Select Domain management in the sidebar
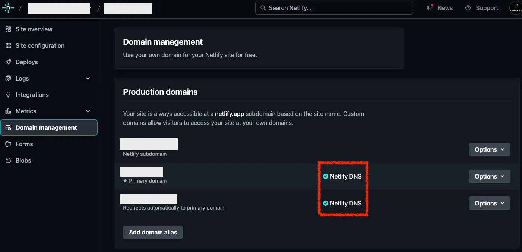This screenshot has height=252, width=522. coord(46,127)
